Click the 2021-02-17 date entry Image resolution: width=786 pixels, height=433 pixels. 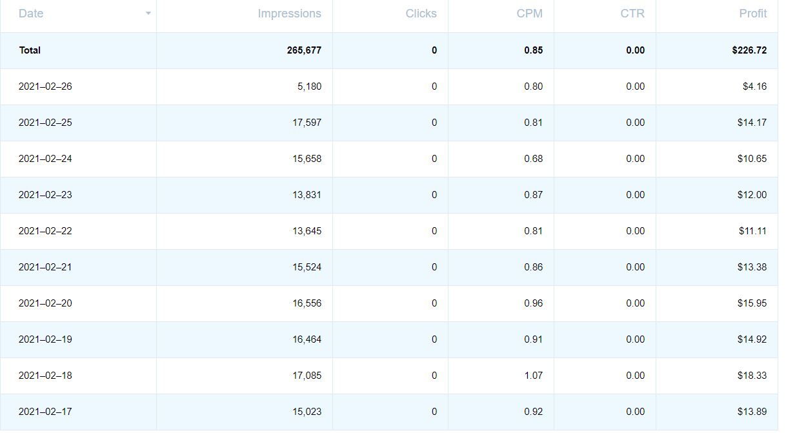(45, 412)
